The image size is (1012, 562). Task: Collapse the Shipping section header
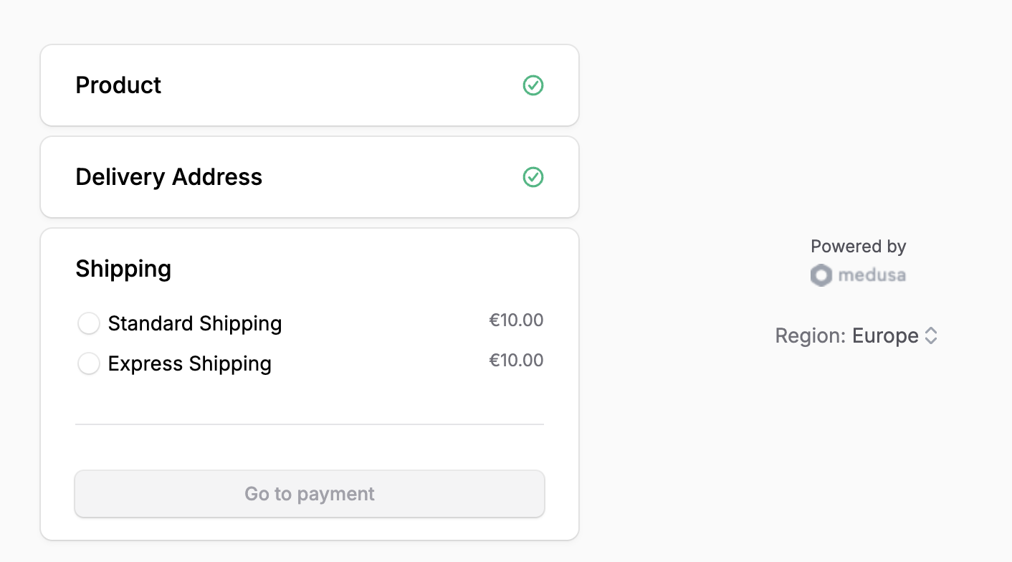pyautogui.click(x=123, y=269)
